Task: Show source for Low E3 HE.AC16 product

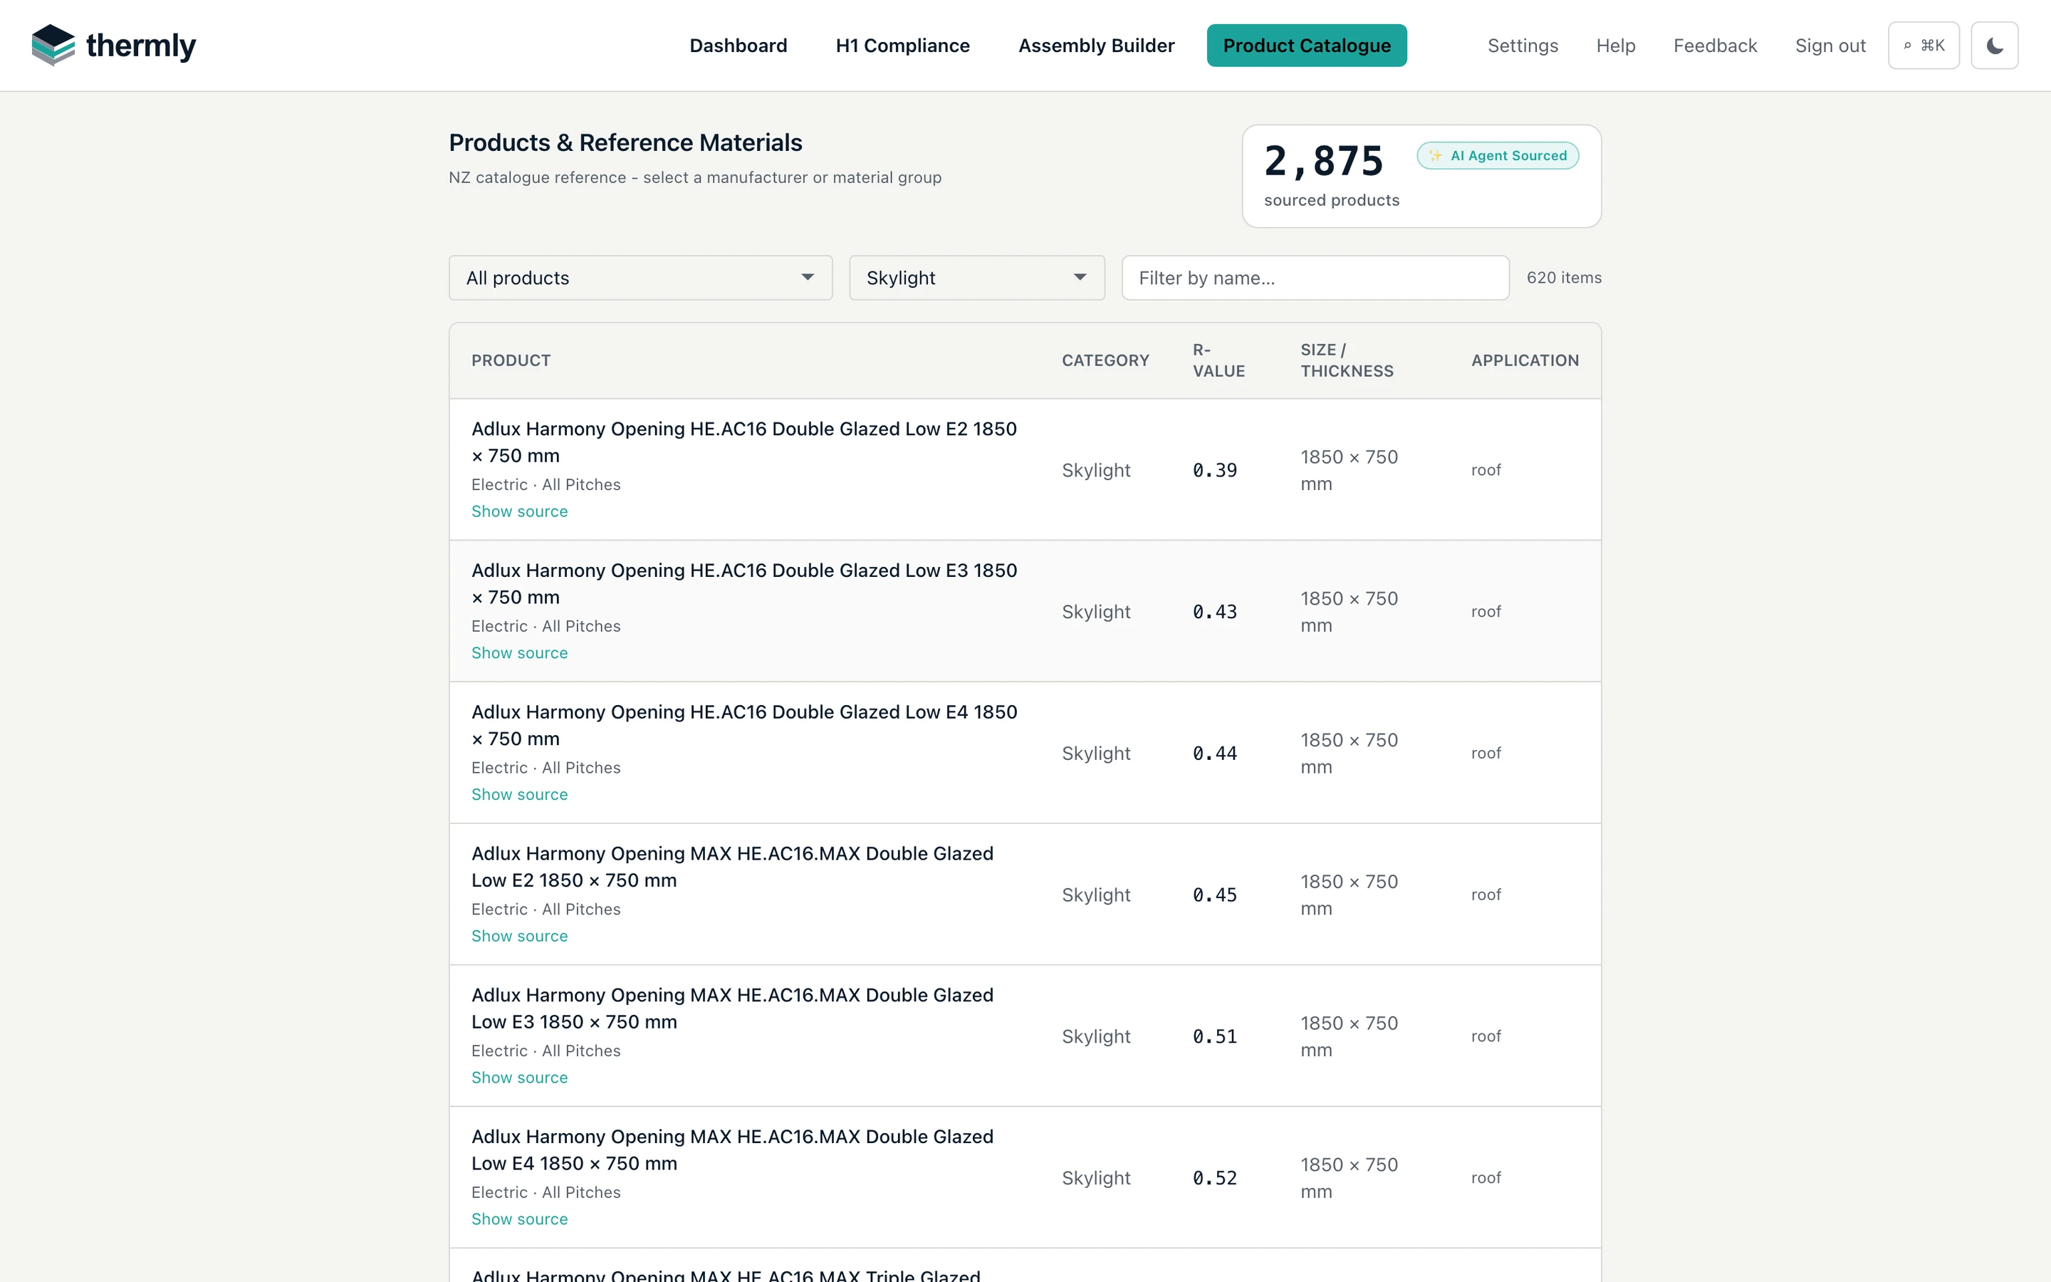Action: coord(520,653)
